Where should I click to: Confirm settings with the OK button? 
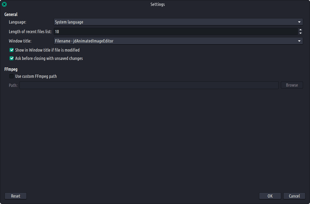[270, 196]
